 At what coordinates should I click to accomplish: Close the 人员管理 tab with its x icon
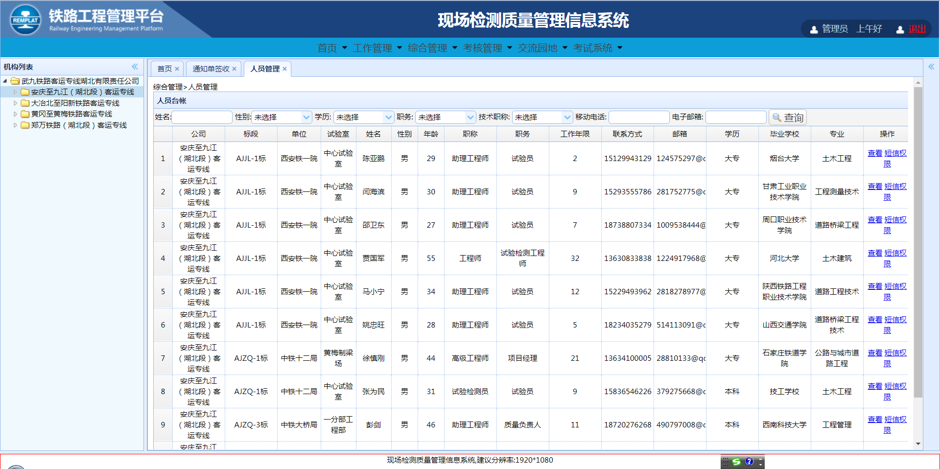(x=284, y=69)
